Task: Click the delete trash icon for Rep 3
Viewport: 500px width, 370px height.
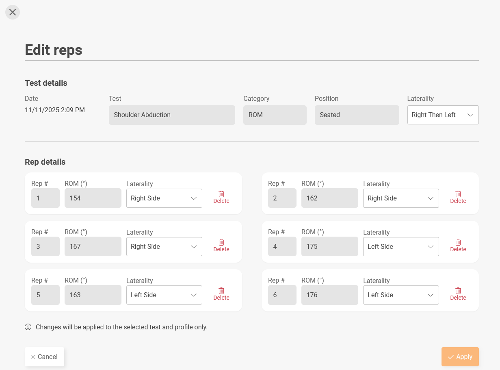Action: (x=221, y=242)
